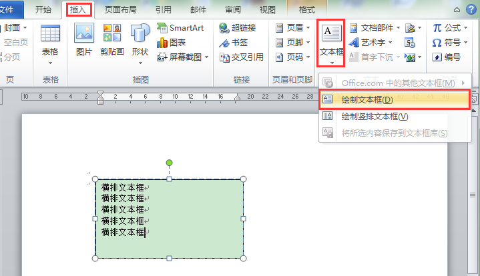The width and height of the screenshot is (480, 276).
Task: Switch to the 开始 tab
Action: (x=43, y=10)
